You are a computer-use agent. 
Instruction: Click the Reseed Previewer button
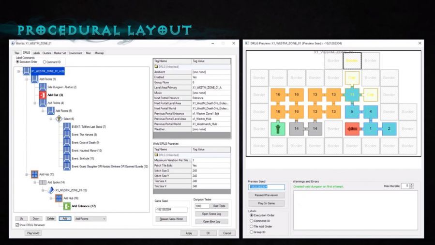[266, 195]
